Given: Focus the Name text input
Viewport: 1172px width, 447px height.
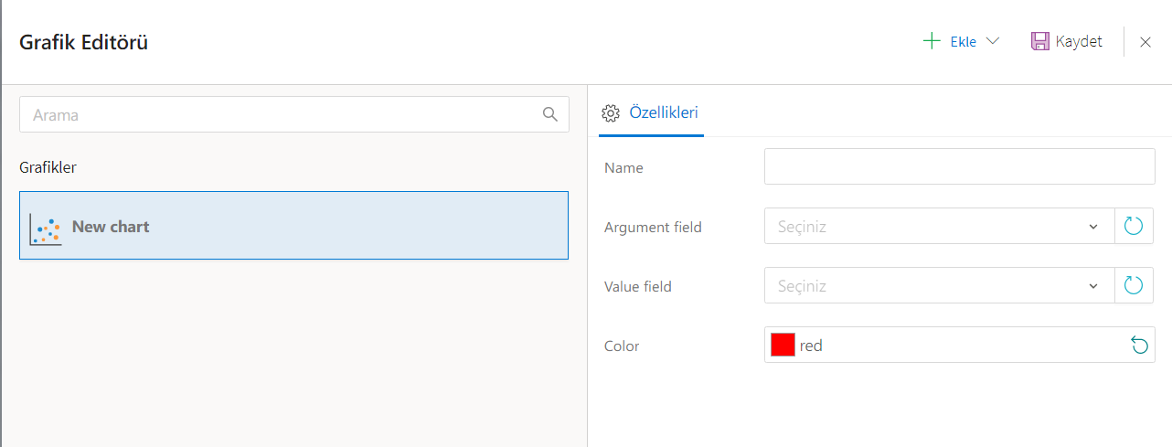Looking at the screenshot, I should click(959, 167).
